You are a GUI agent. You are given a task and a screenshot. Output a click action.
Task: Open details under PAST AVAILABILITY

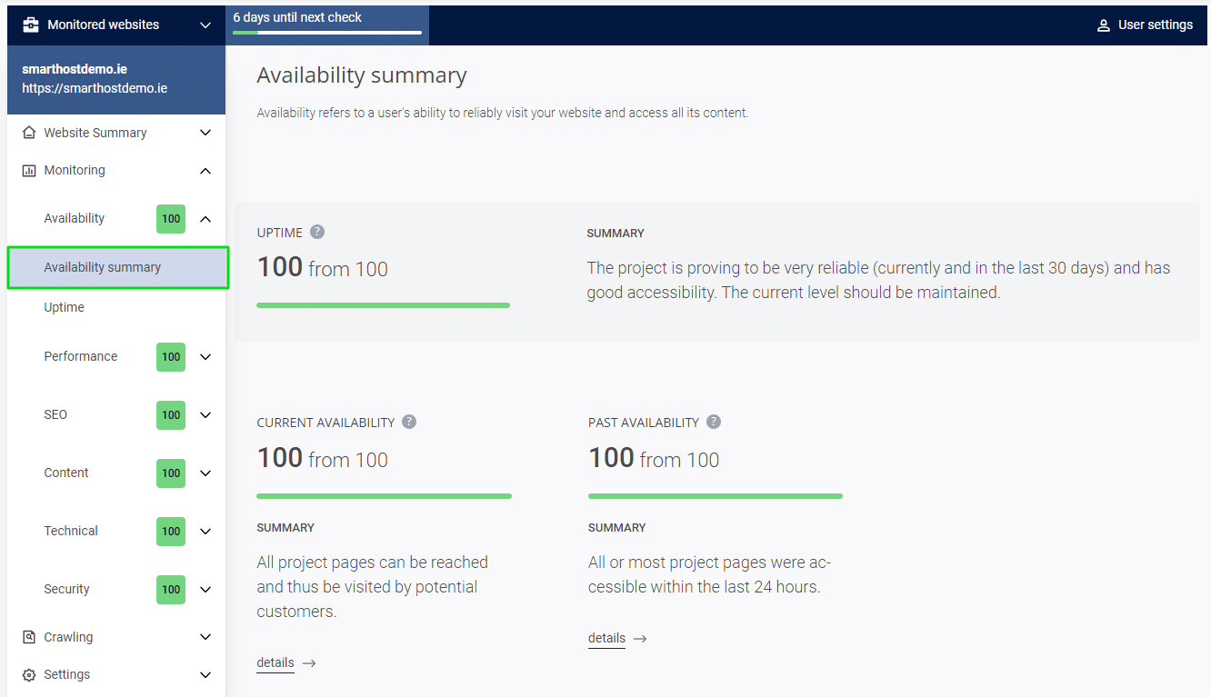(606, 637)
